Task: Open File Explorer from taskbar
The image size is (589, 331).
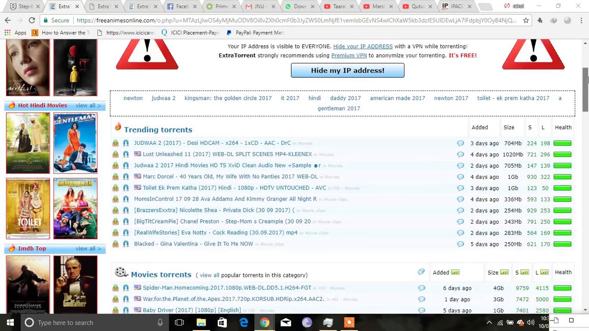Action: click(x=201, y=322)
